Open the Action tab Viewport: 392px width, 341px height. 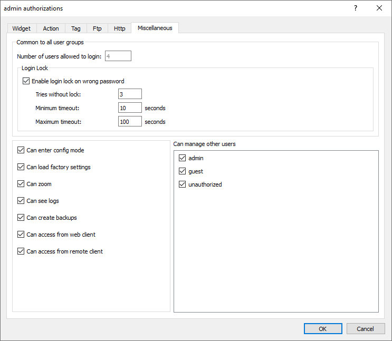coord(51,28)
